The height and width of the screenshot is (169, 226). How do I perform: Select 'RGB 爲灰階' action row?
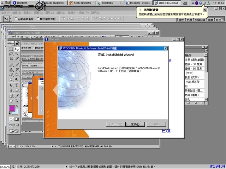(x=195, y=82)
